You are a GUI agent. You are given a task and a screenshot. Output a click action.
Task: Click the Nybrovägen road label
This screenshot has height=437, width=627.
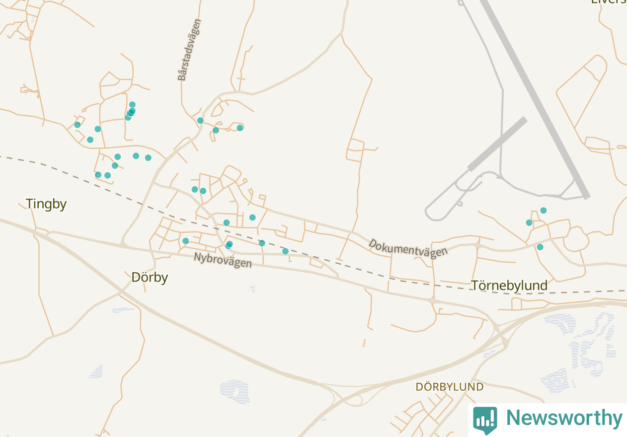pos(223,260)
